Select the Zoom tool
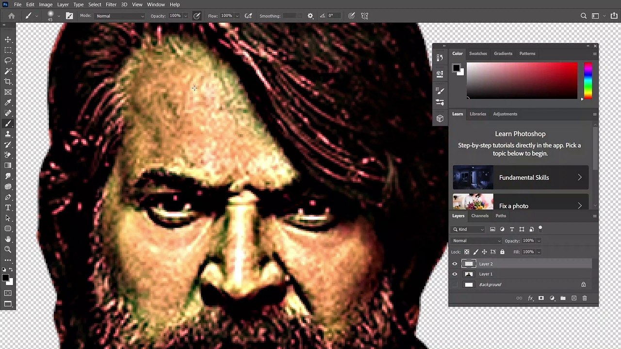Screen dimensions: 621x349 [x=8, y=249]
